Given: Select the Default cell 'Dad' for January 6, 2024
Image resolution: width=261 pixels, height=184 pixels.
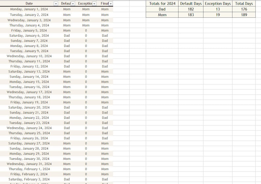Looking at the screenshot, I should [x=67, y=35].
